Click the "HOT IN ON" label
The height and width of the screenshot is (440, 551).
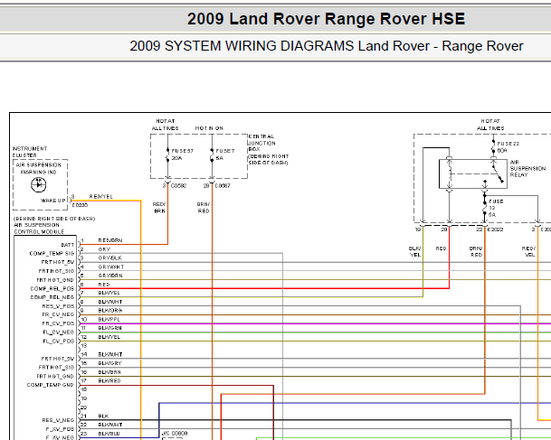click(x=209, y=128)
